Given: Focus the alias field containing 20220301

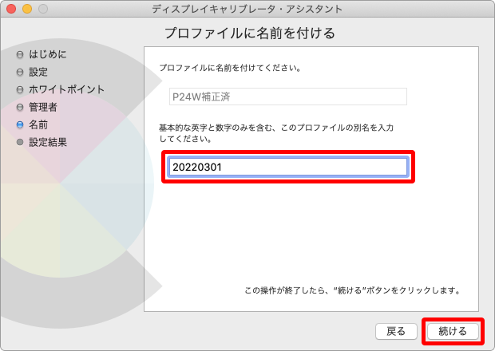Looking at the screenshot, I should [287, 167].
